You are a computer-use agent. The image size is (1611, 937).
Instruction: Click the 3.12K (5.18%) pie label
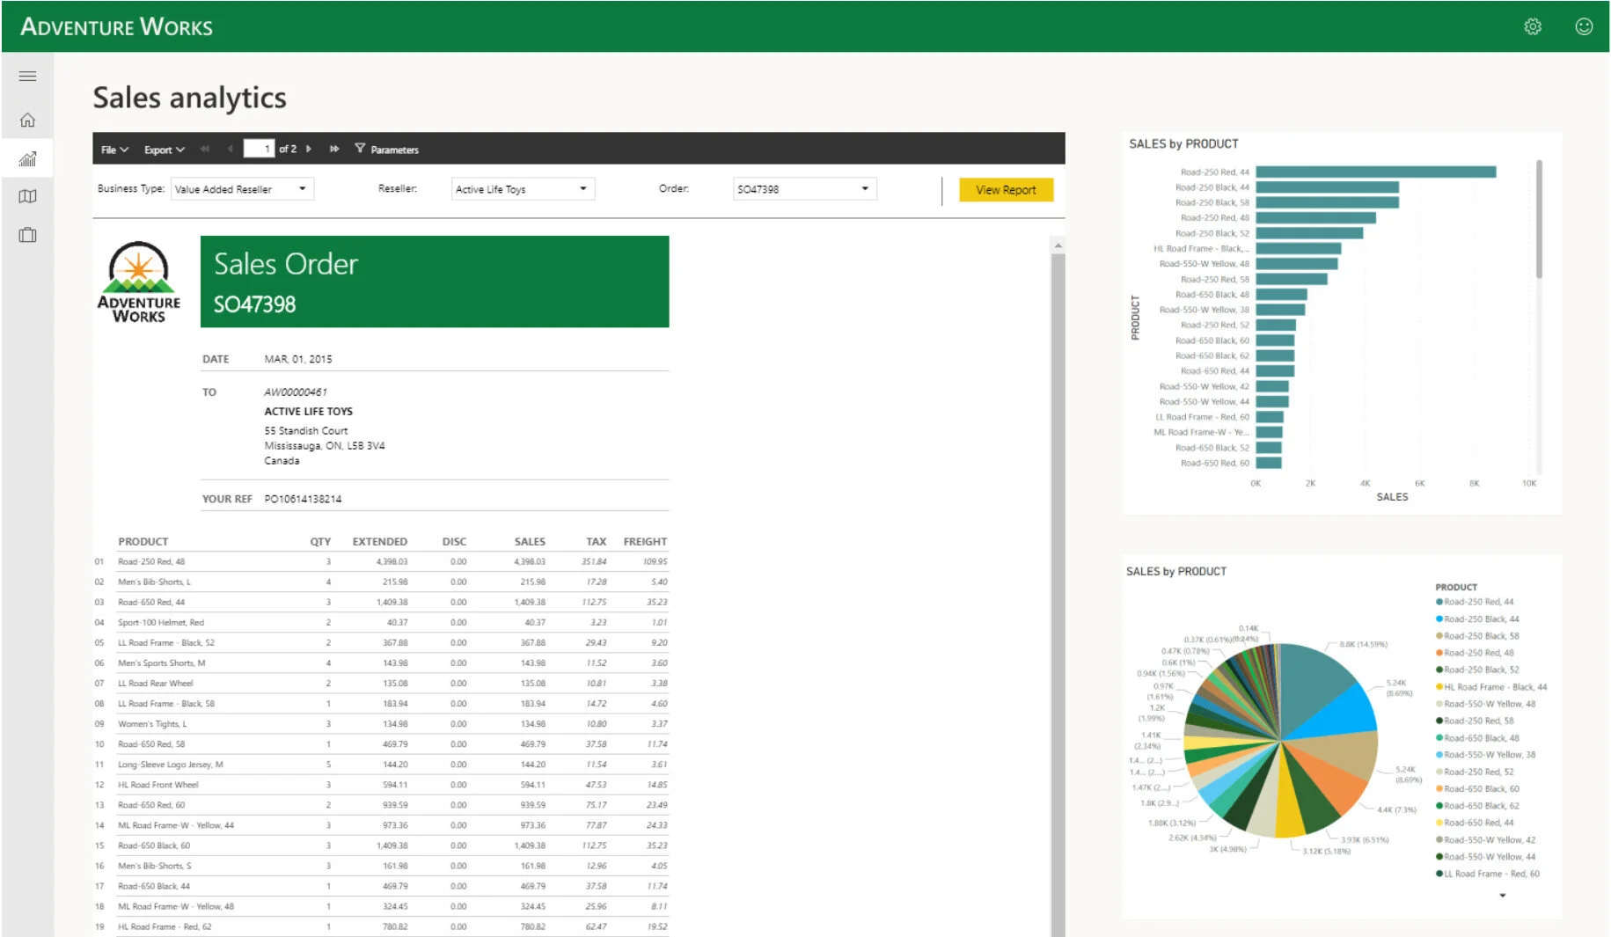coord(1326,852)
